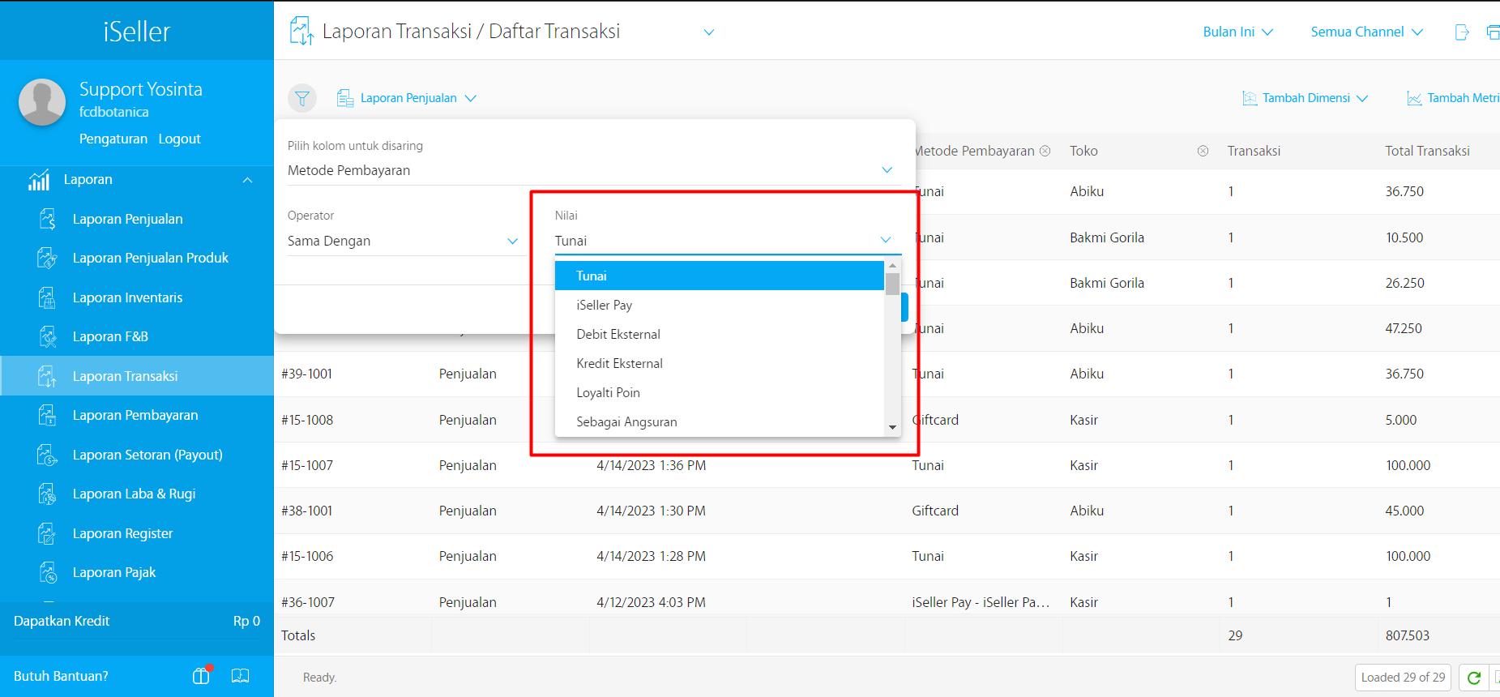Screen dimensions: 1500x697
Task: Open the guide book icon
Action: tap(241, 676)
